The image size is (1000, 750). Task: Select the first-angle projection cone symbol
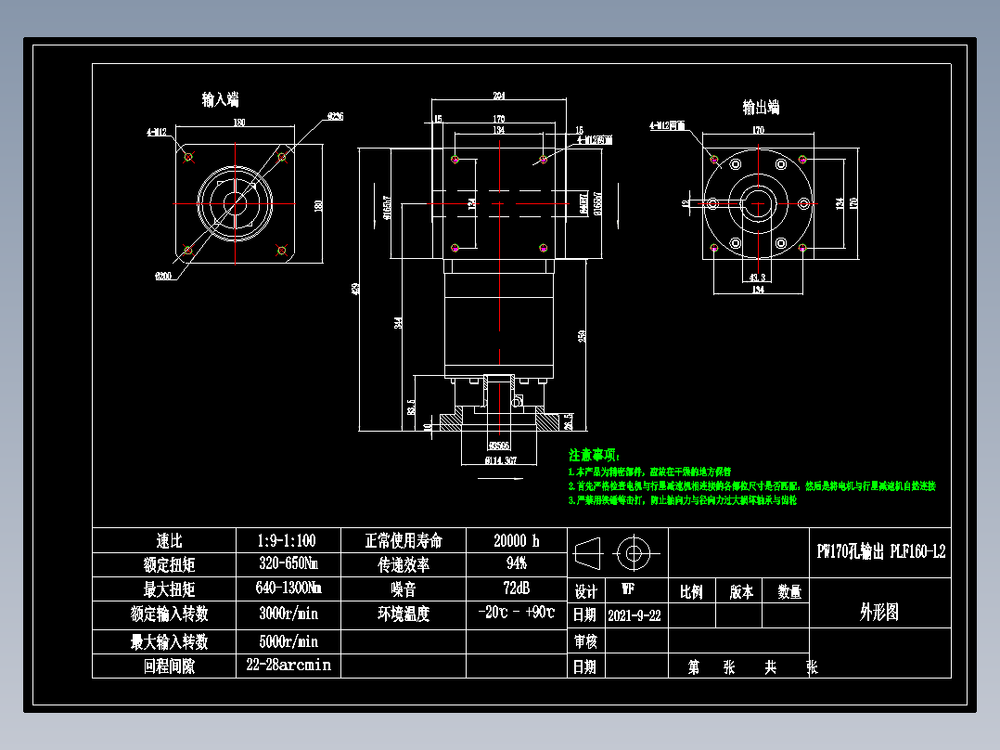pyautogui.click(x=586, y=552)
